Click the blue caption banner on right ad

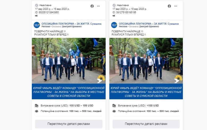146,92
